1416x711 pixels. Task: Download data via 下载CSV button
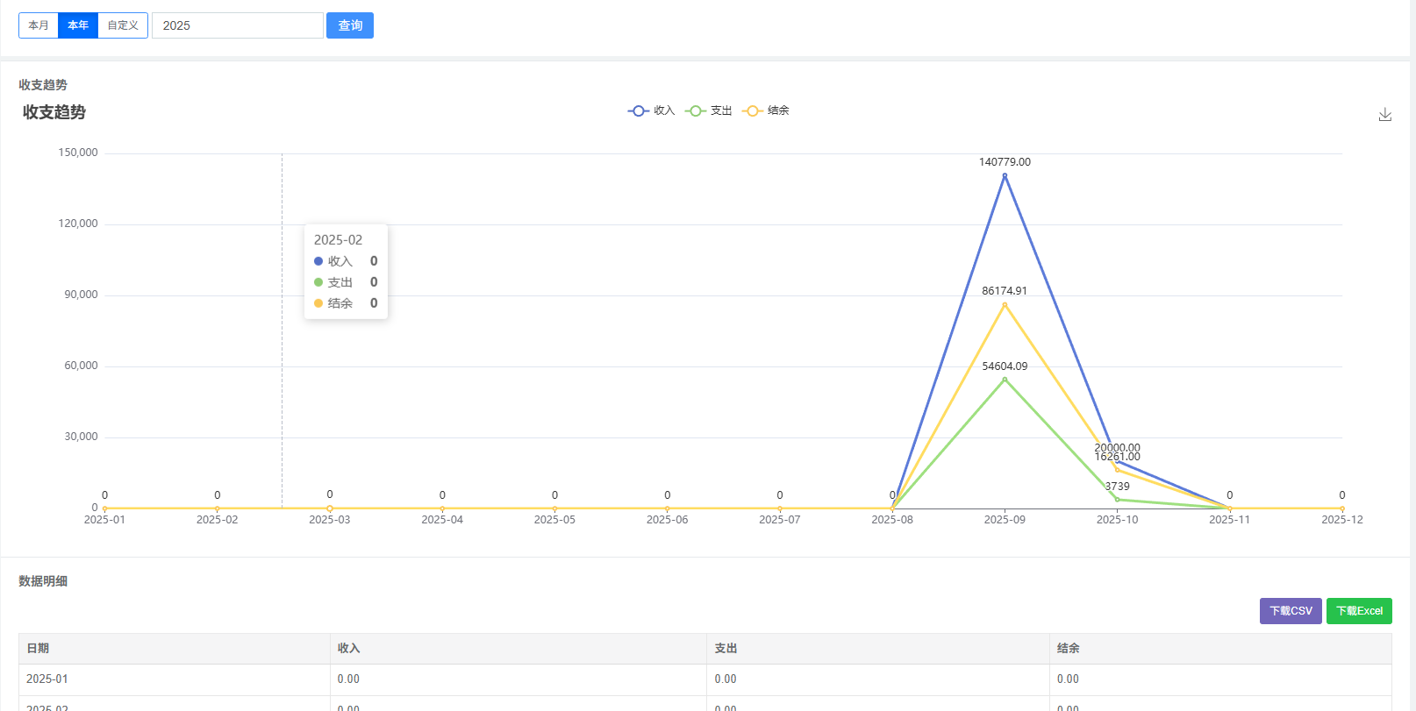[1291, 611]
